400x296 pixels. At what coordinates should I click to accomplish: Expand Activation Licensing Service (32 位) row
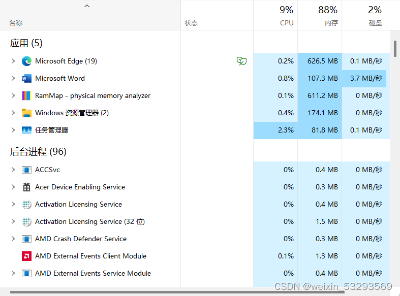[13, 221]
